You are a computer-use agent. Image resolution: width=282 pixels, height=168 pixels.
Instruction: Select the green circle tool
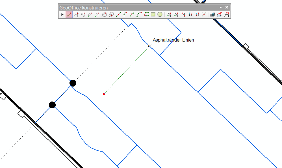pyautogui.click(x=160, y=14)
